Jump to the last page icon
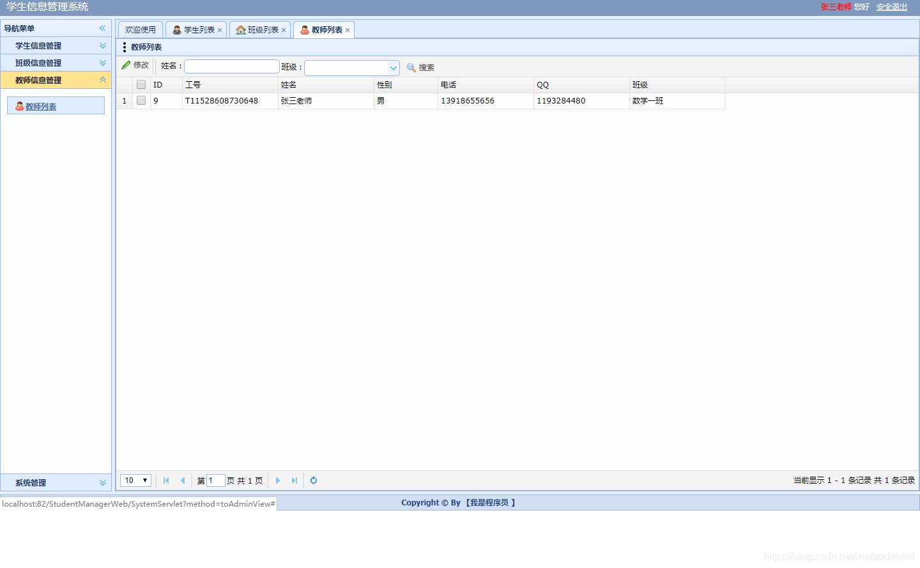 coord(295,480)
